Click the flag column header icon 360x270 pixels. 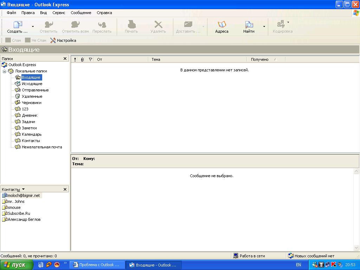pyautogui.click(x=90, y=59)
